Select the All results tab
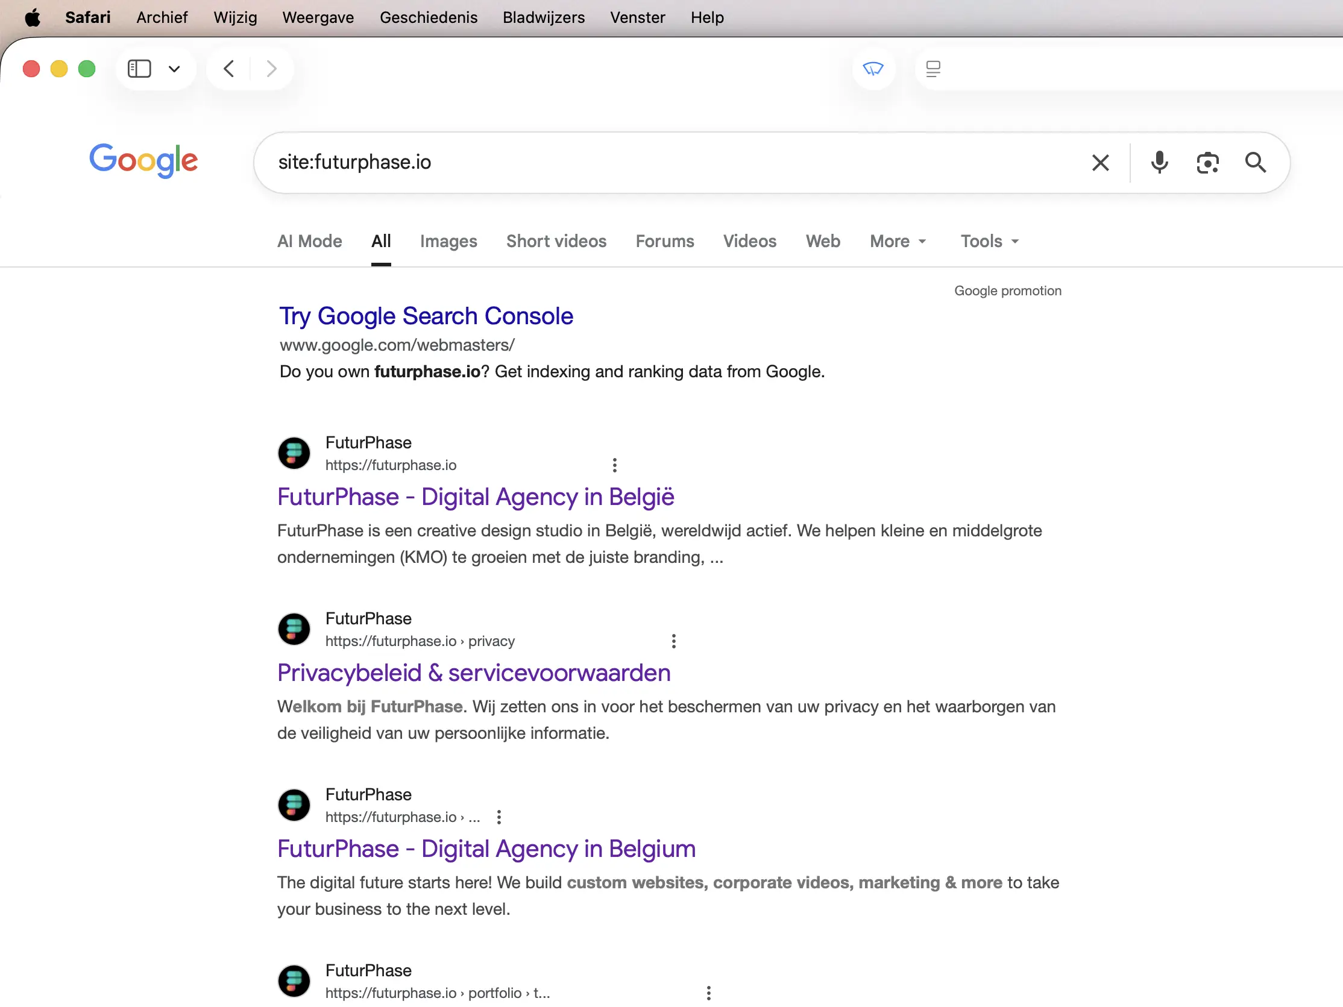The image size is (1343, 1007). [381, 241]
